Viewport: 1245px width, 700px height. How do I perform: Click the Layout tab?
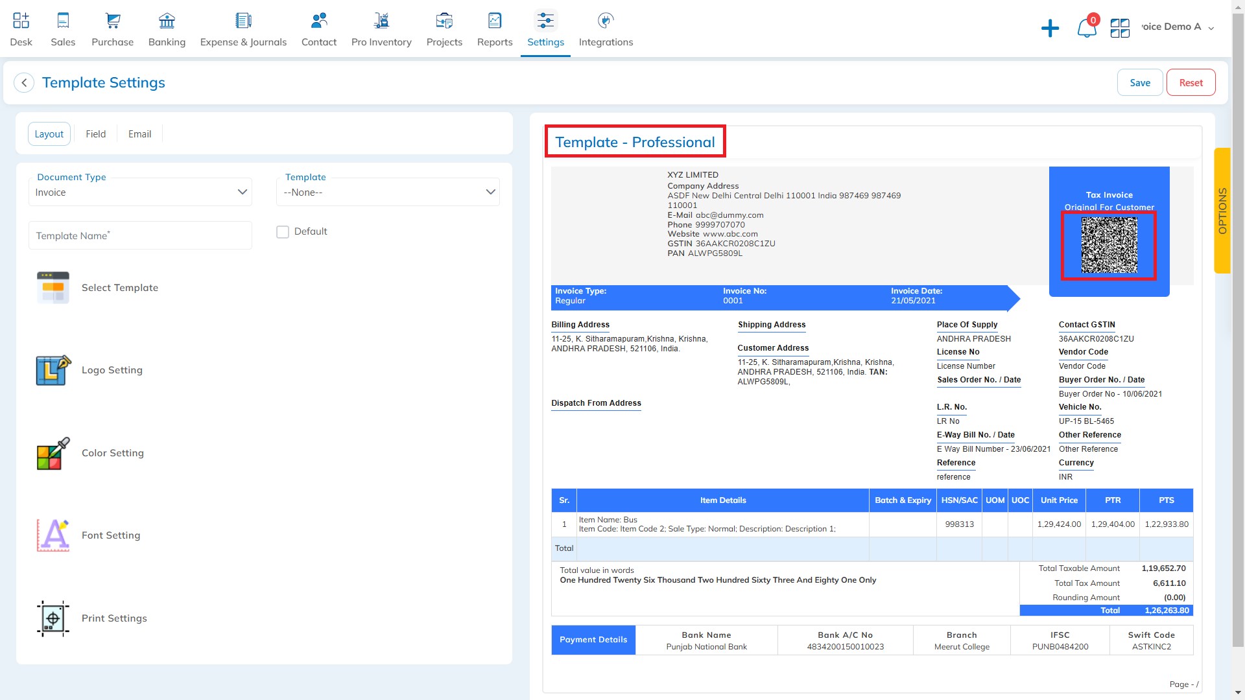tap(49, 134)
